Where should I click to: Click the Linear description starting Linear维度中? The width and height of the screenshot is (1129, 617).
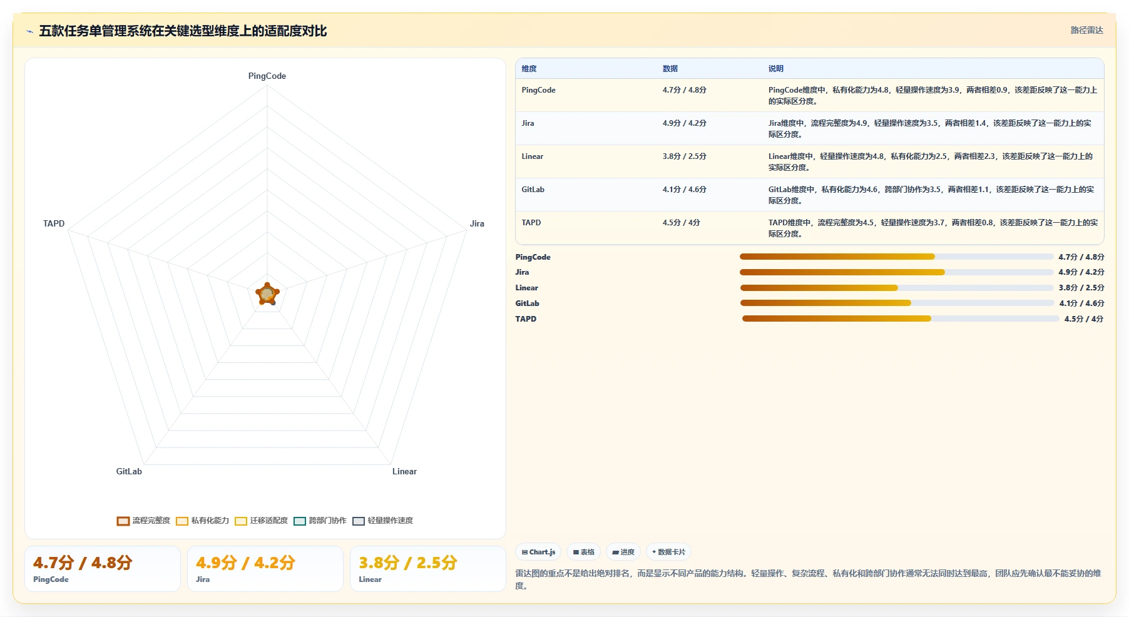pyautogui.click(x=931, y=162)
